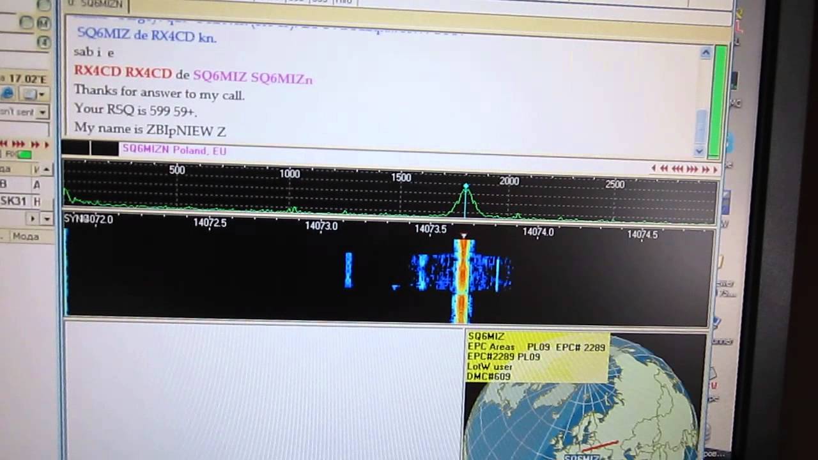The height and width of the screenshot is (460, 818).
Task: Click the blue SQ6MIZ de RX4CD line
Action: click(146, 36)
